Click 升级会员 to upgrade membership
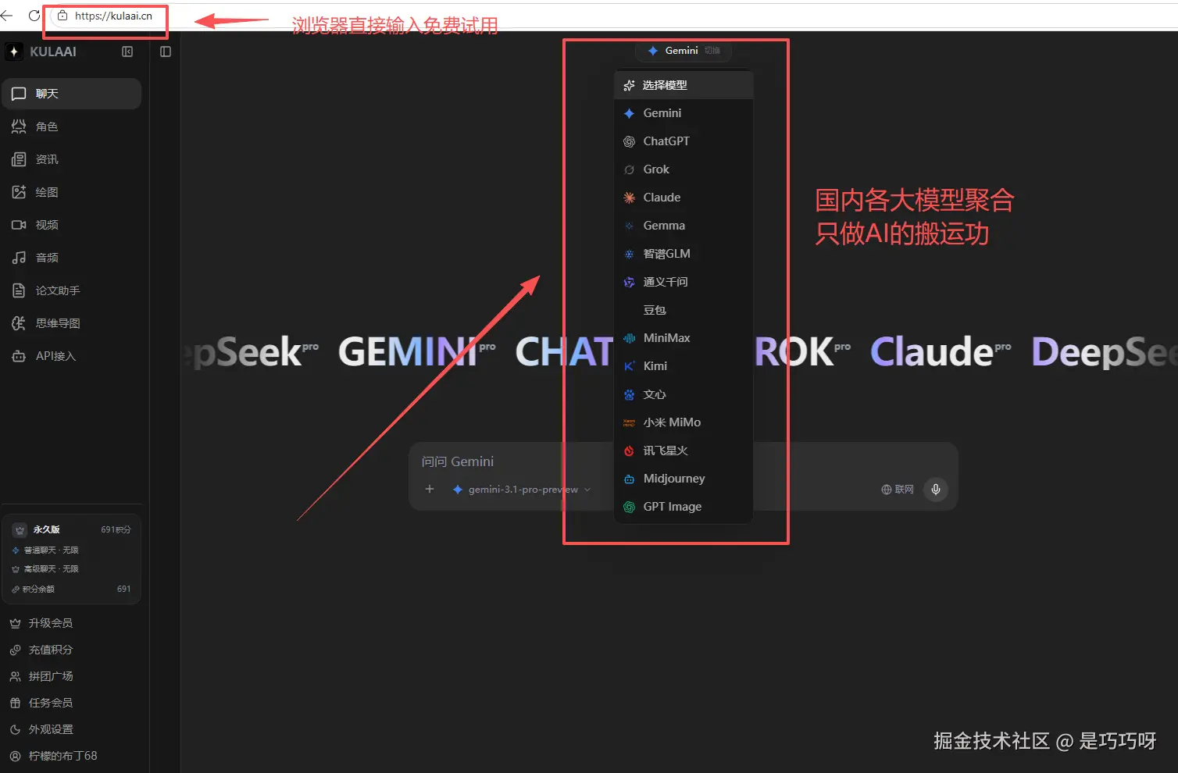The image size is (1178, 773). (x=49, y=622)
